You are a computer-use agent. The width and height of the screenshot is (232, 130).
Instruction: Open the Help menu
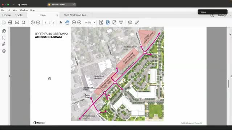[x=32, y=10]
